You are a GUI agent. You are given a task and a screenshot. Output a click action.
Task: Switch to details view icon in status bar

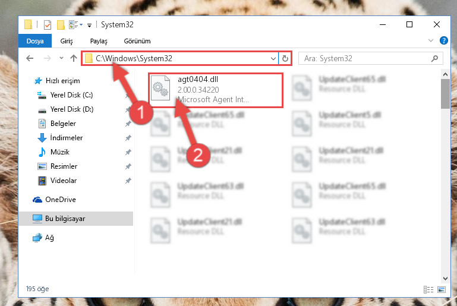428,289
